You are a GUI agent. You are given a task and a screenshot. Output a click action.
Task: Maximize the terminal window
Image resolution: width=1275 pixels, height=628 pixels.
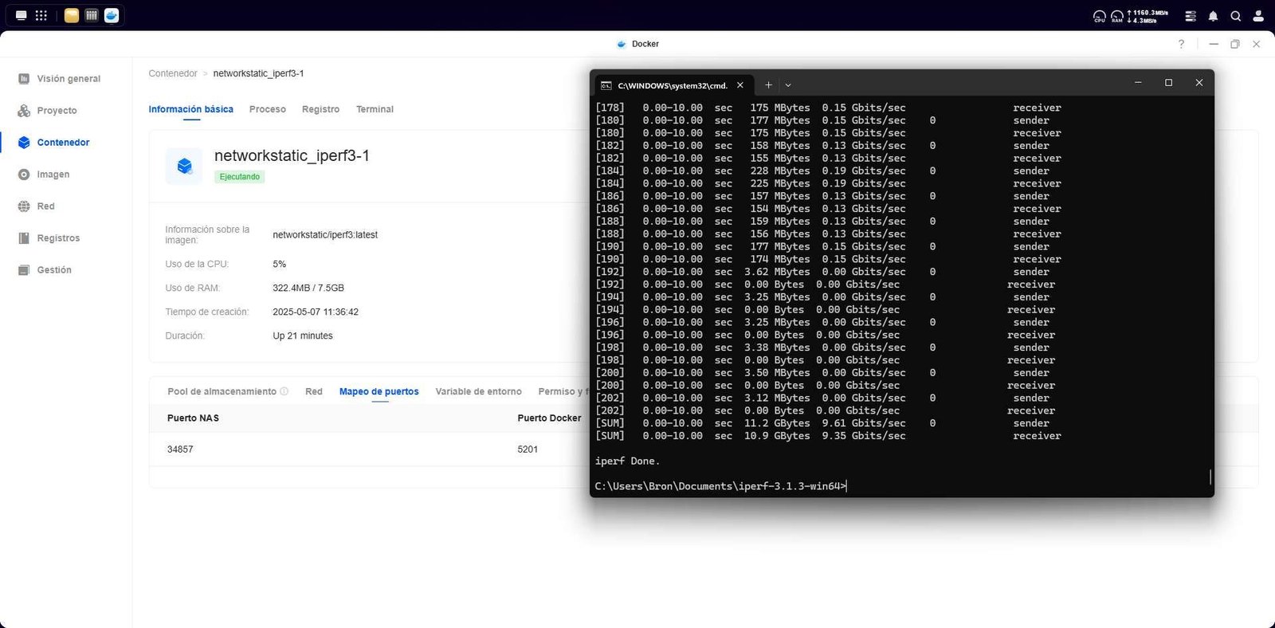click(1168, 83)
